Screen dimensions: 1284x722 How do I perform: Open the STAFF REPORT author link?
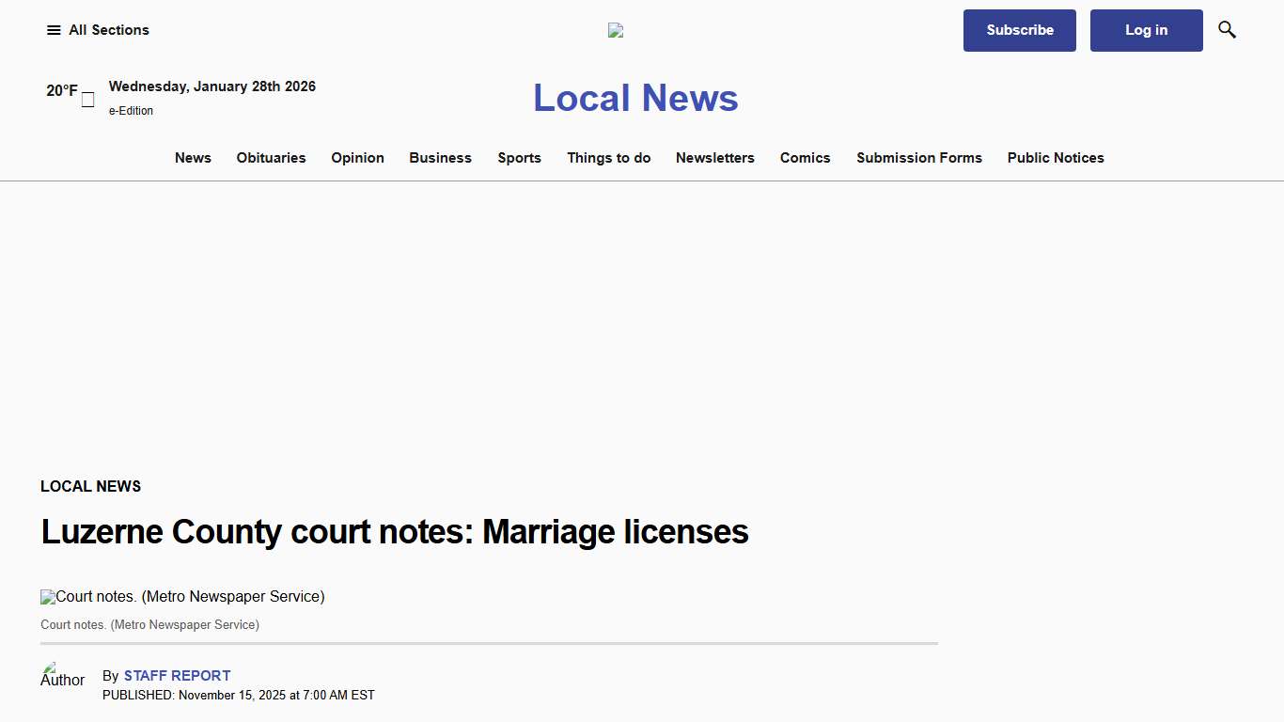tap(177, 675)
